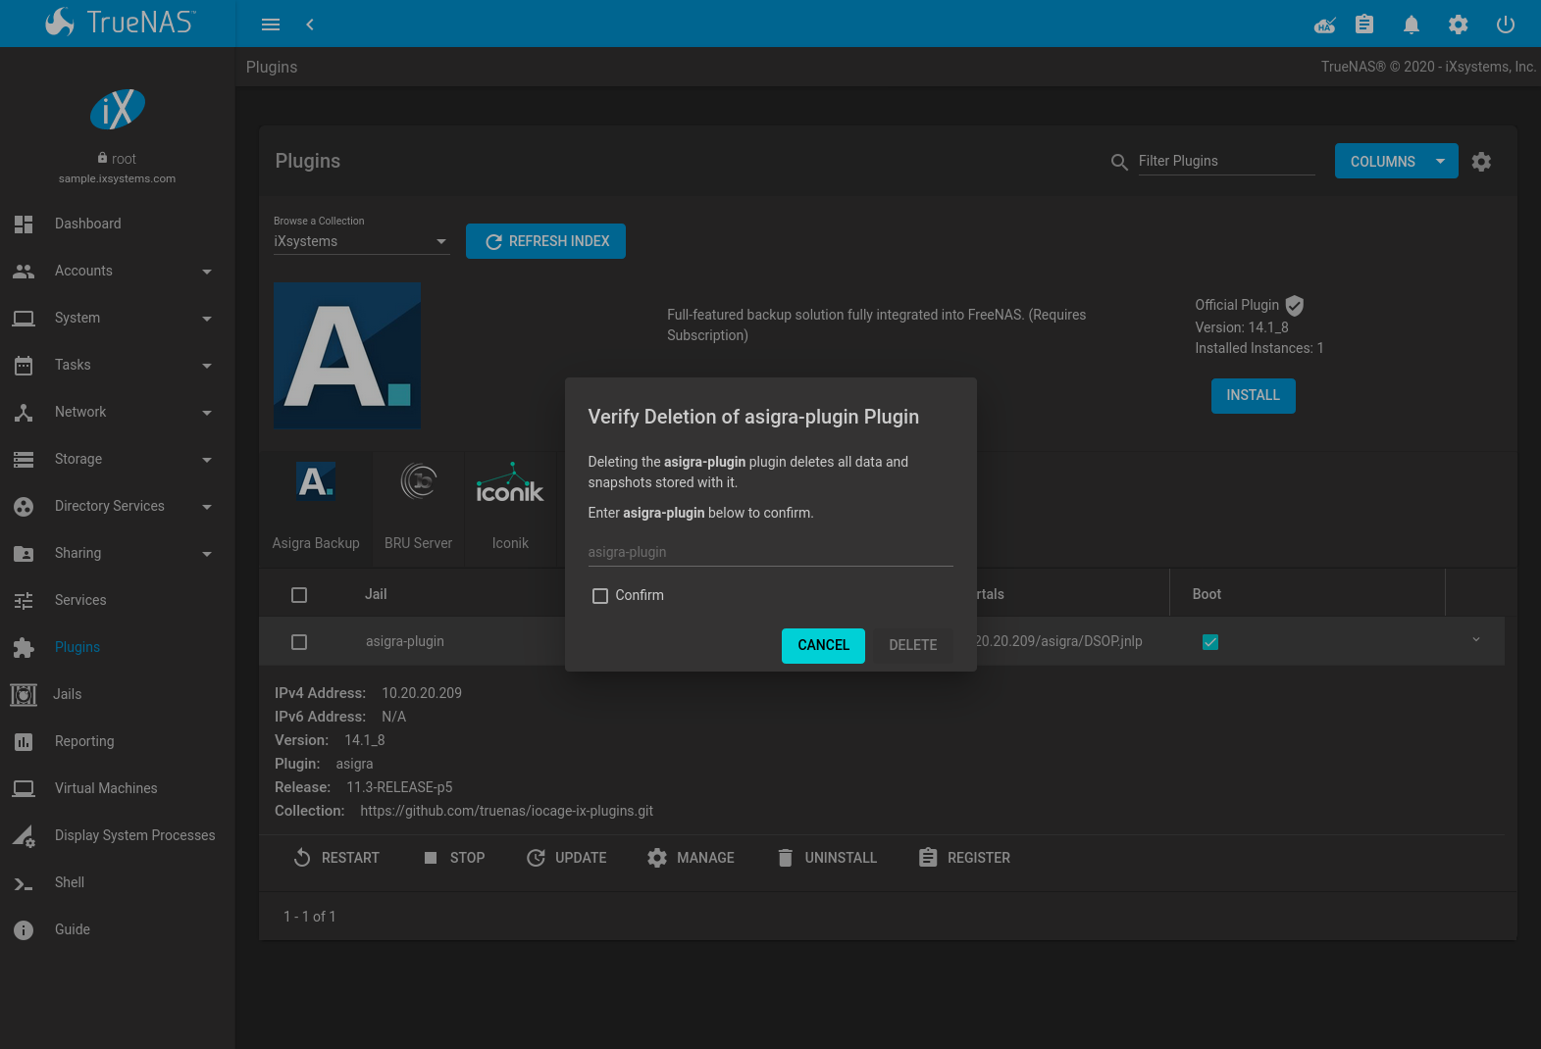Click the Directory Services icon
Screen dimensions: 1541x1049
tap(24, 506)
